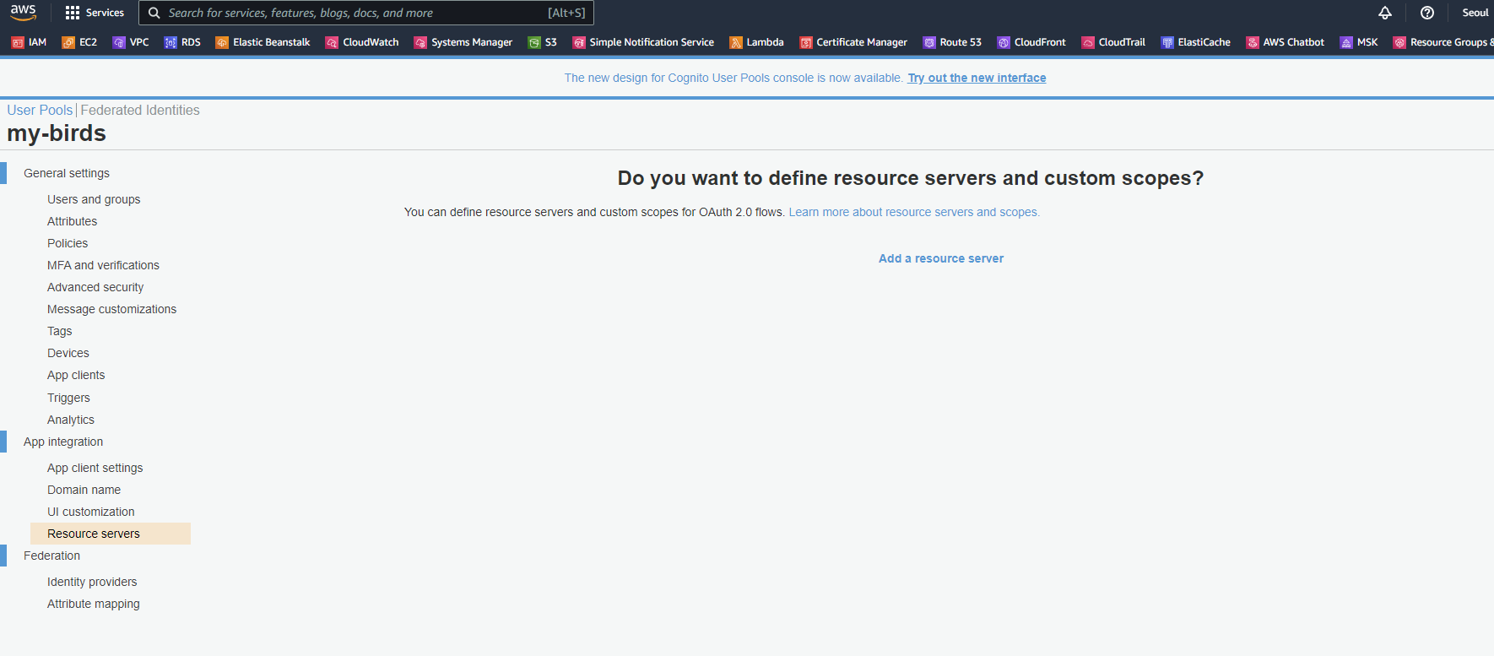Screen dimensions: 1494x656
Task: Select General settings in sidebar
Action: [x=67, y=173]
